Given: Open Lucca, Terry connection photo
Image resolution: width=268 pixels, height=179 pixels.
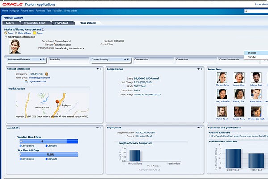Looking at the screenshot, I should (239, 111).
